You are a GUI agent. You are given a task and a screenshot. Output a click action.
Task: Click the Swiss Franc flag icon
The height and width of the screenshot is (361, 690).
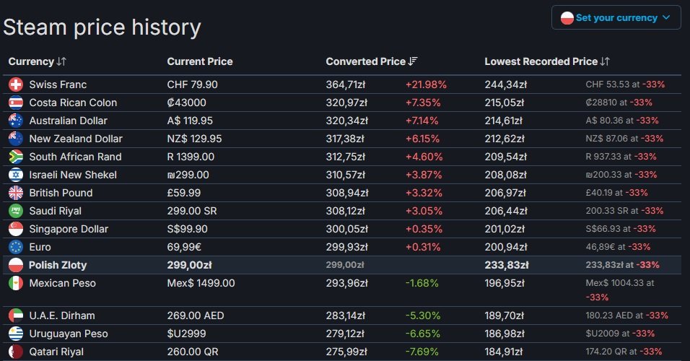pos(16,84)
